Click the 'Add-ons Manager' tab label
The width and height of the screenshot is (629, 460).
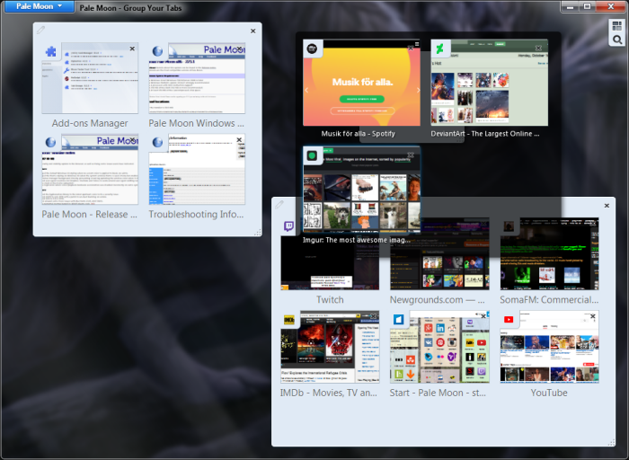click(90, 123)
